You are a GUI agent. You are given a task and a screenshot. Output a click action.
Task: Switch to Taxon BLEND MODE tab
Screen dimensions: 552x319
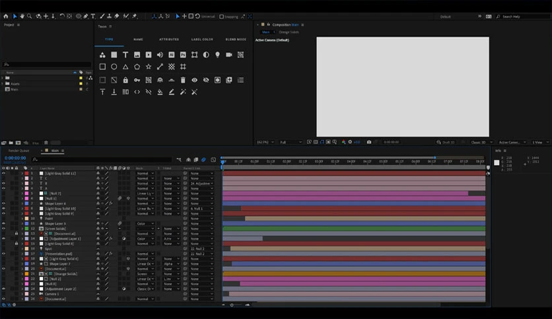[236, 40]
